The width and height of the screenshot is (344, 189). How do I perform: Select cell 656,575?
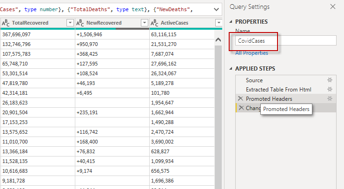(182, 171)
